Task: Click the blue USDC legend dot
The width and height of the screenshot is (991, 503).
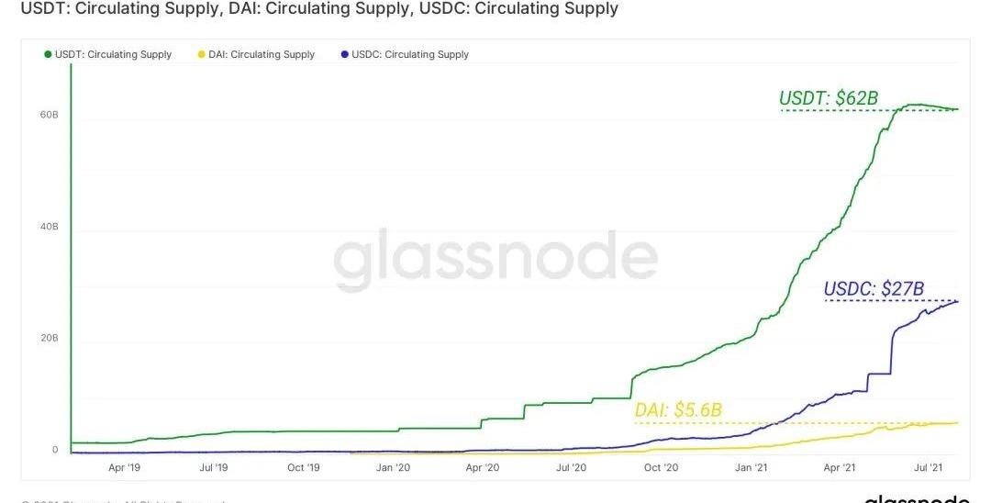Action: [x=344, y=55]
